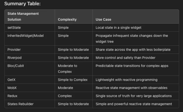Click the Complexity column header

67,19
